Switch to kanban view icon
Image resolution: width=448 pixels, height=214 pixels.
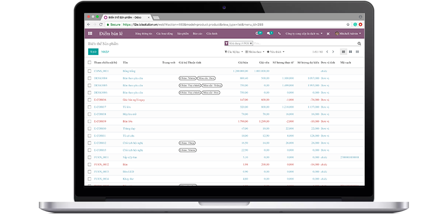[x=350, y=52]
